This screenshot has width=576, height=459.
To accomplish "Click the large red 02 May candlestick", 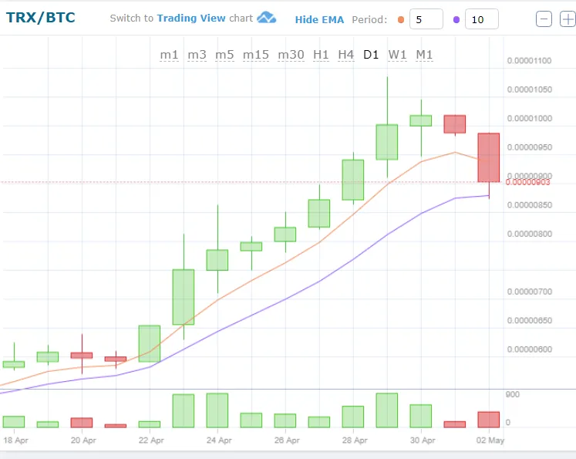I will (x=489, y=157).
